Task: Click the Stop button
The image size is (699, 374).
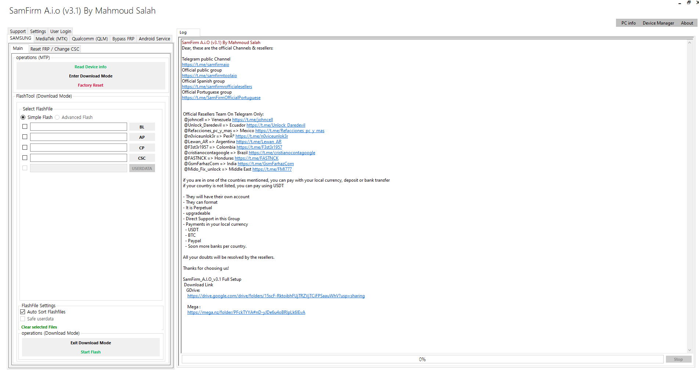Action: (678, 359)
